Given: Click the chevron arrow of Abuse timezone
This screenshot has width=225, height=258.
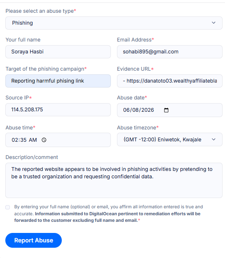Looking at the screenshot, I should pos(214,139).
